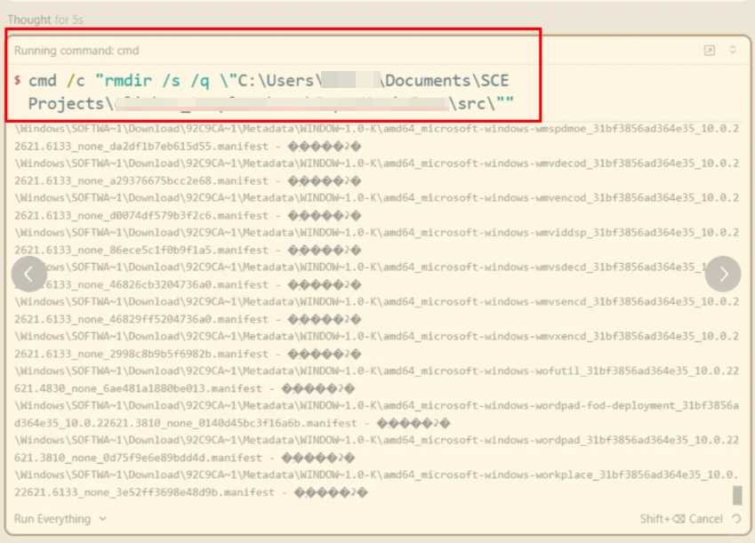Cancel the running command
The image size is (755, 543).
click(681, 519)
